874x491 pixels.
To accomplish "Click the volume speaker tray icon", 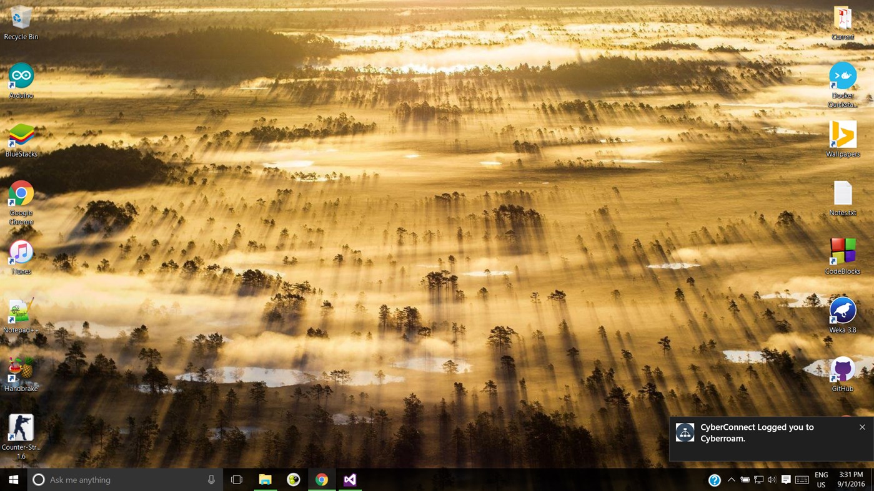I will point(772,480).
